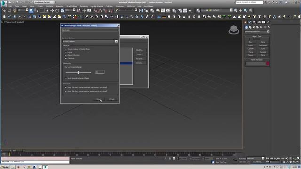
Task: Open the Customize menu
Action: click(x=119, y=6)
